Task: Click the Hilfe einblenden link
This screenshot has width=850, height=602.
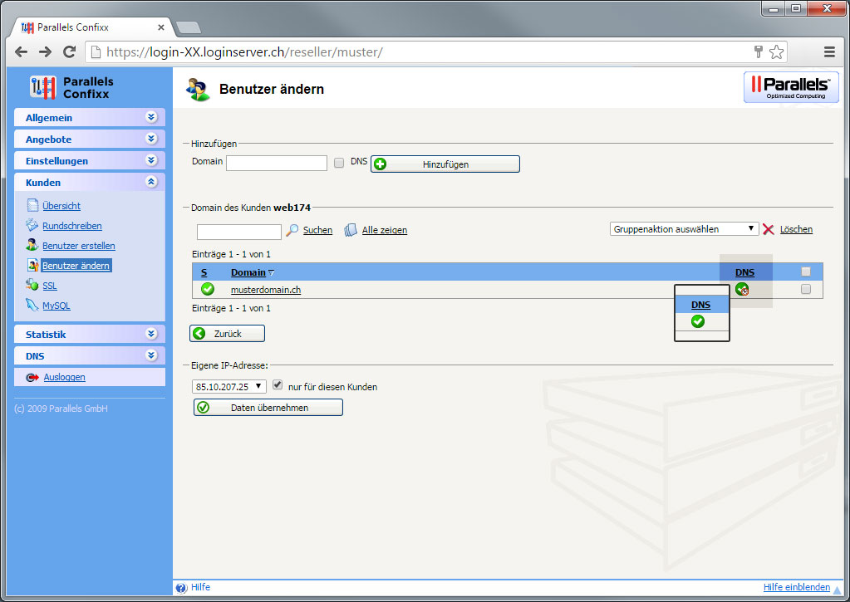Action: click(796, 587)
